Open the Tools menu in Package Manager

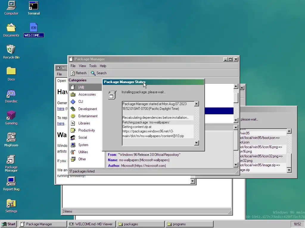point(93,66)
